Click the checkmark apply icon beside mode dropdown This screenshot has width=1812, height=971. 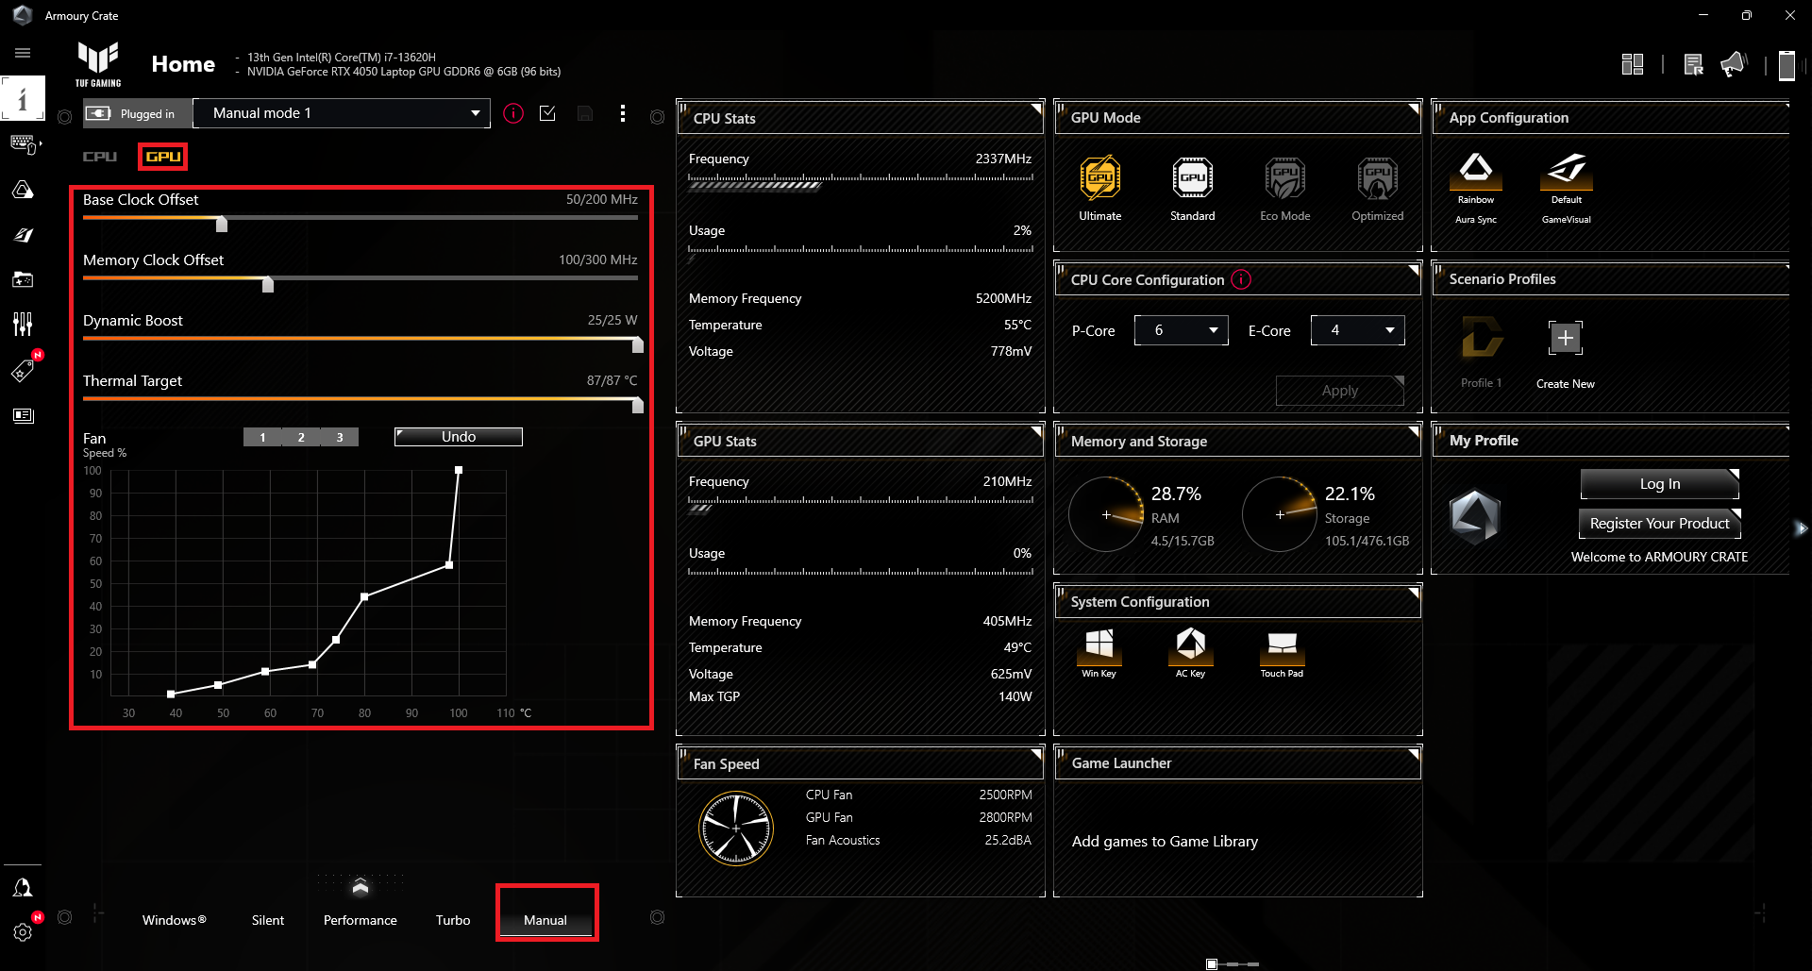[x=547, y=113]
